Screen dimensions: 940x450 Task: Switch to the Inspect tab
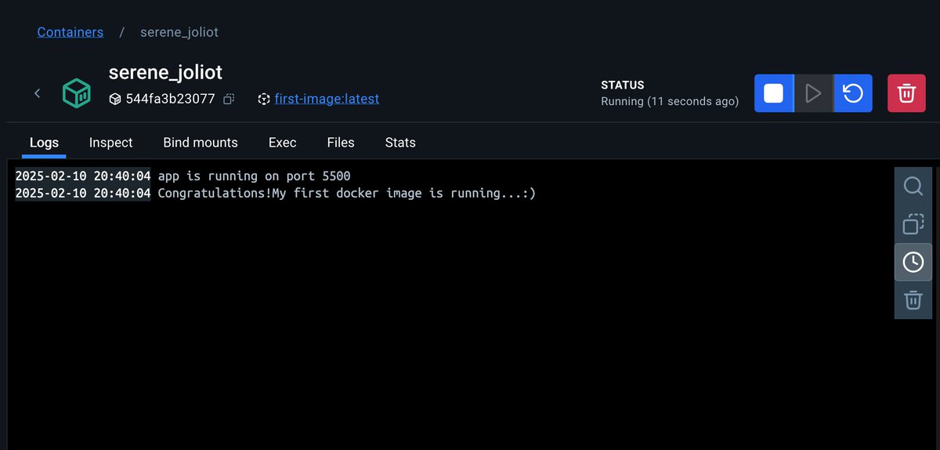coord(110,143)
